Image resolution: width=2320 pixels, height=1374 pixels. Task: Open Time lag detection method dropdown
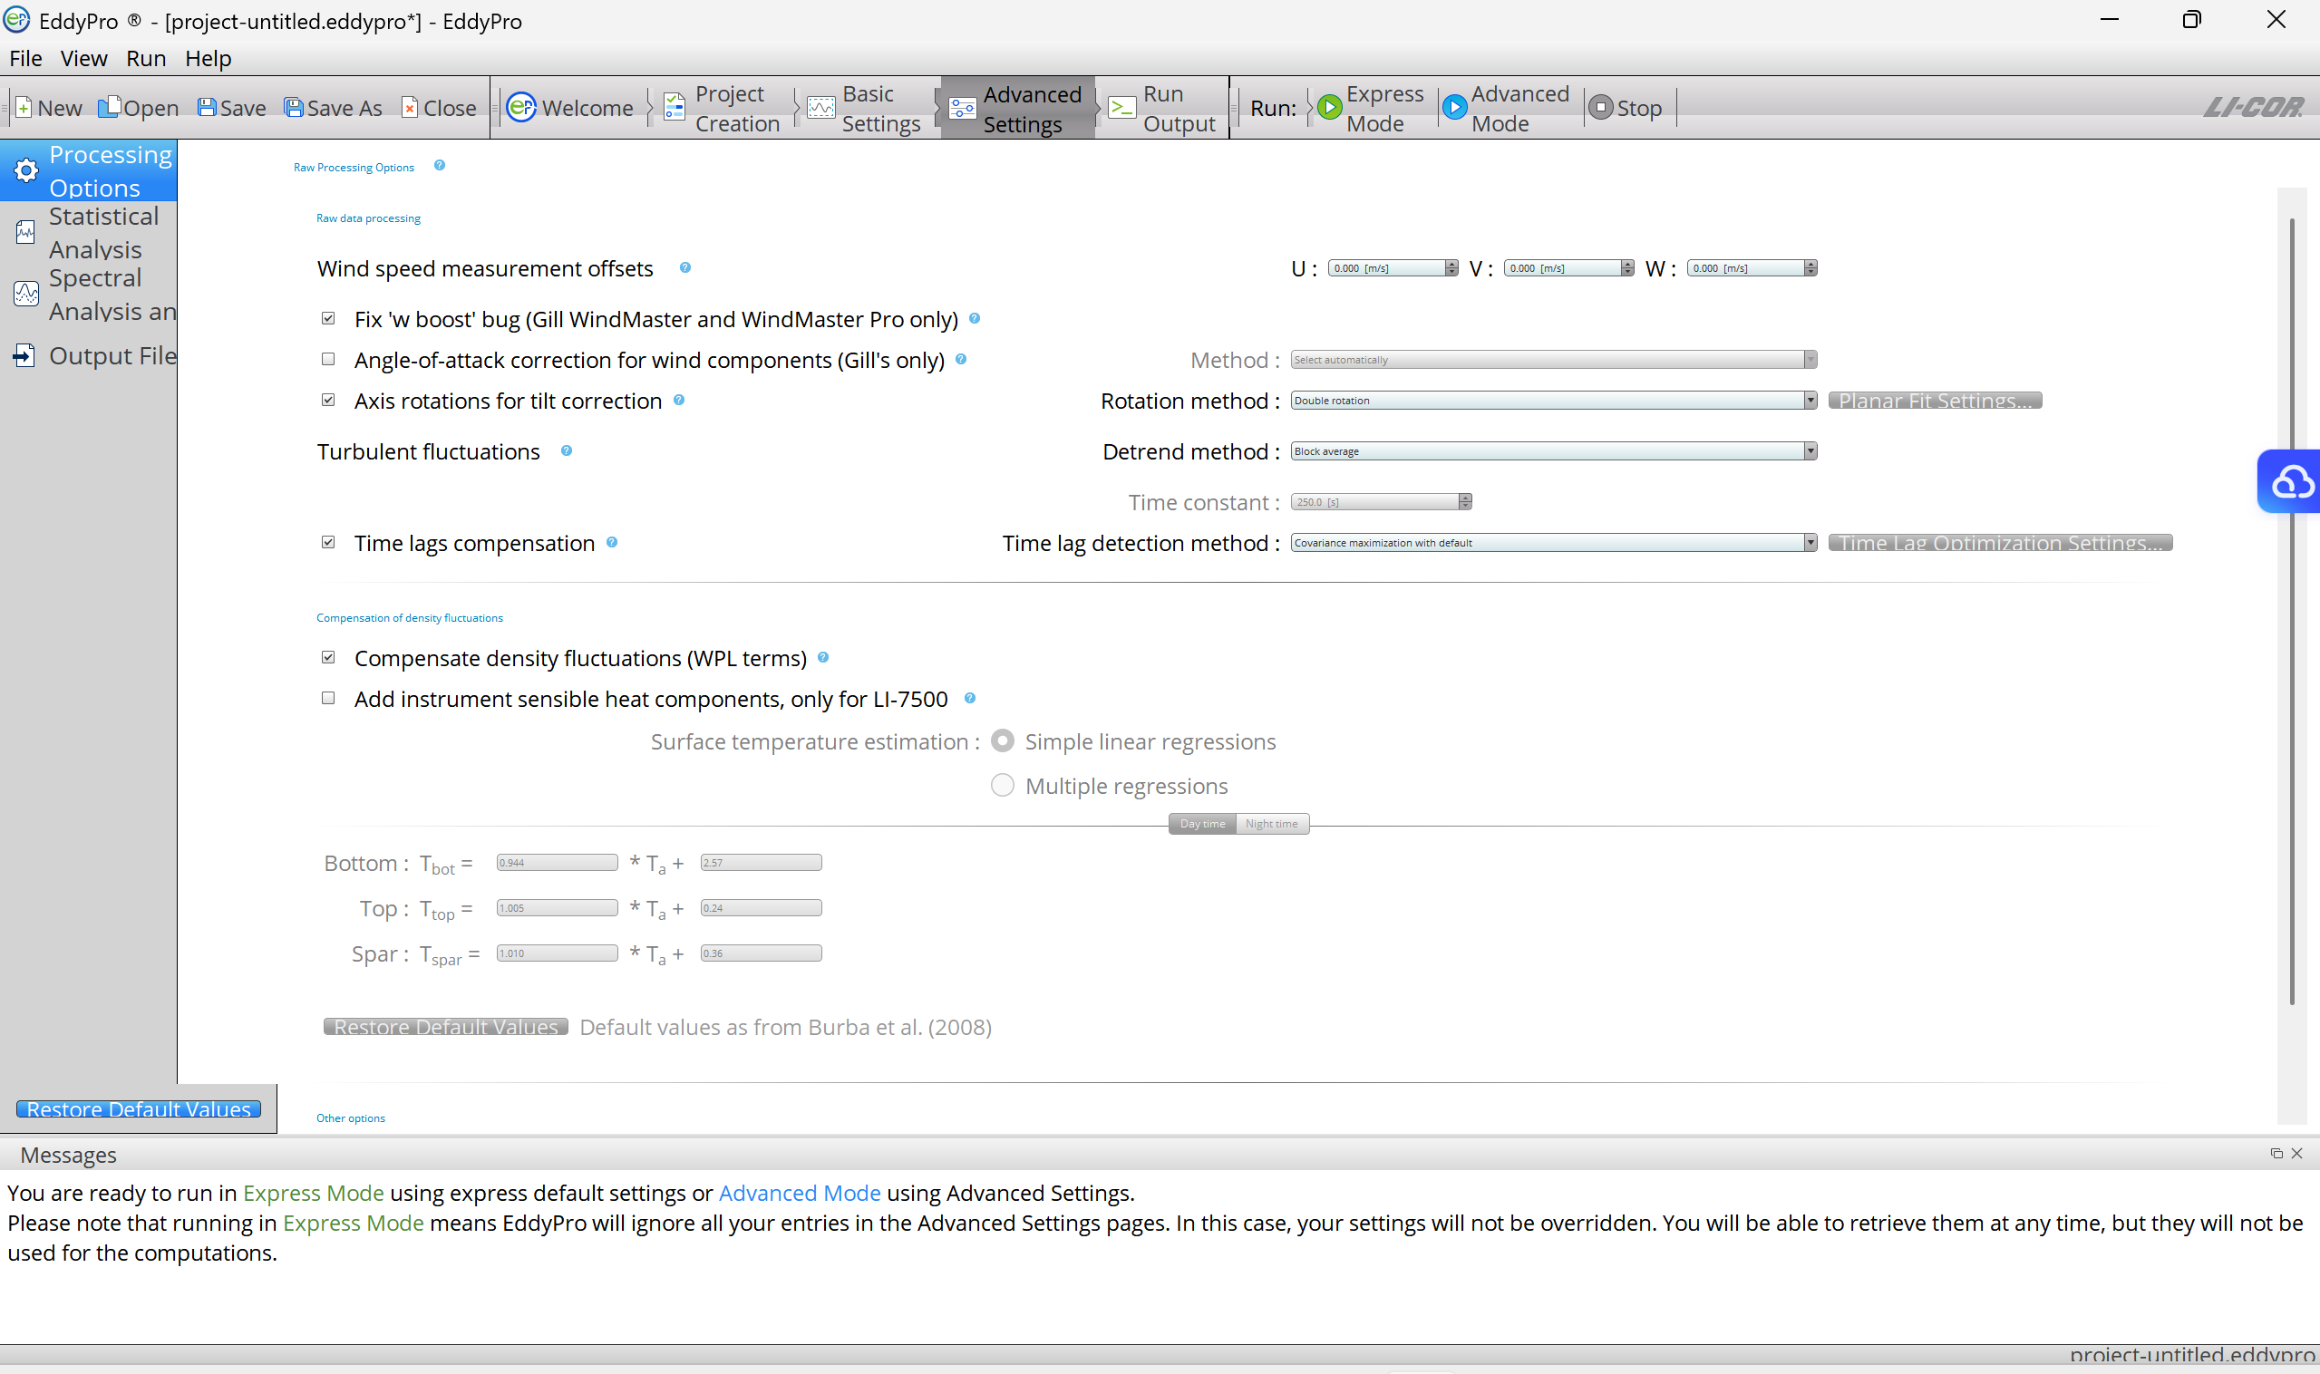tap(1552, 543)
